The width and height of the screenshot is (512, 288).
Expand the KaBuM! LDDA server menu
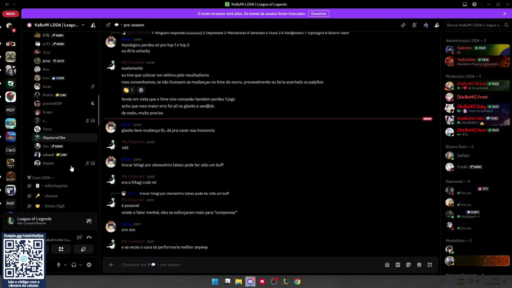(x=83, y=25)
